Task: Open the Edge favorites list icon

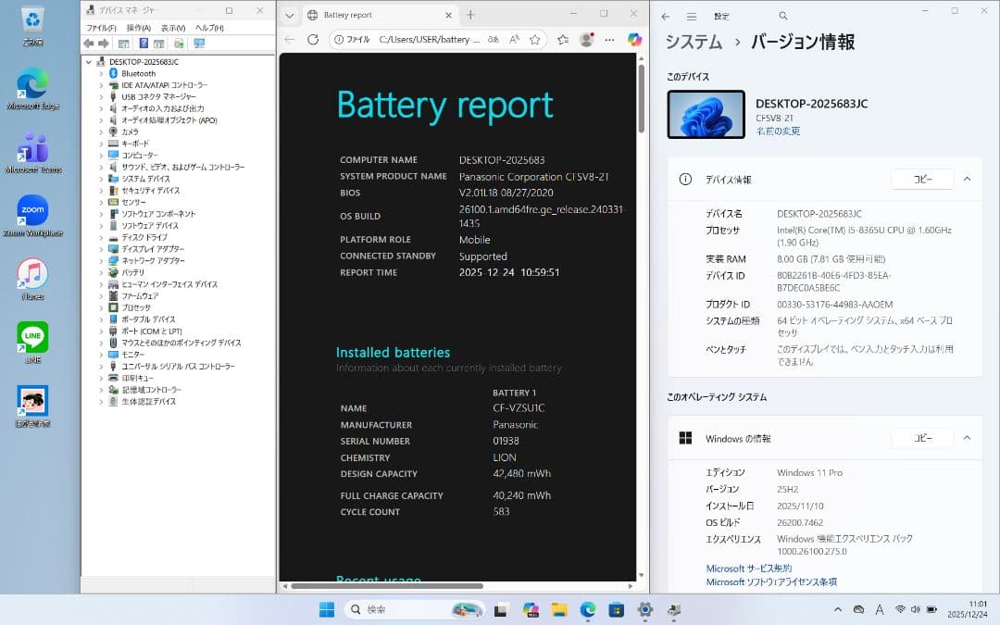Action: (x=563, y=40)
